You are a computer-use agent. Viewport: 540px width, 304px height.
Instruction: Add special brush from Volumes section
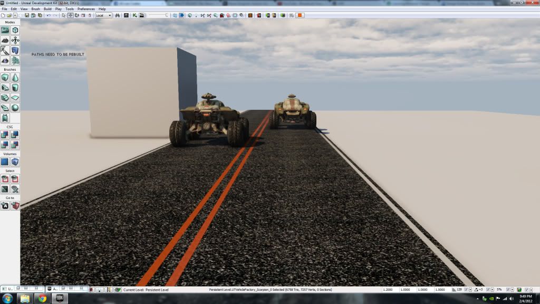point(5,161)
